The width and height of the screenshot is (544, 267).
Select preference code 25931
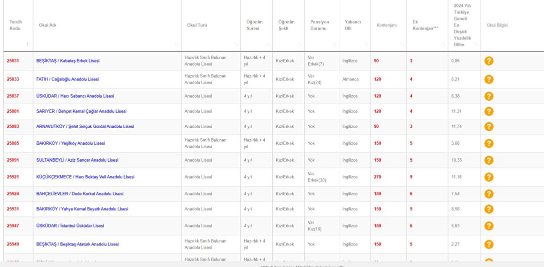point(13,209)
